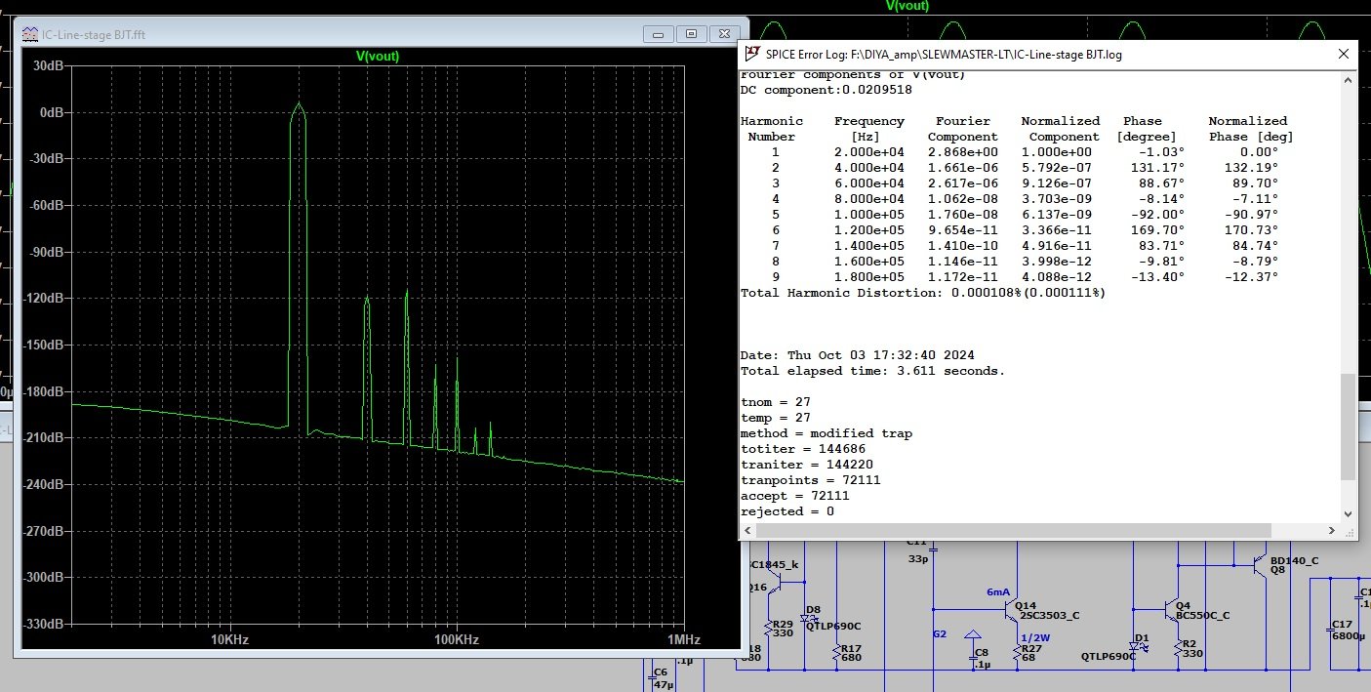This screenshot has height=692, width=1371.
Task: Click harmonic 9 phase value -13.40°
Action: (x=1158, y=277)
